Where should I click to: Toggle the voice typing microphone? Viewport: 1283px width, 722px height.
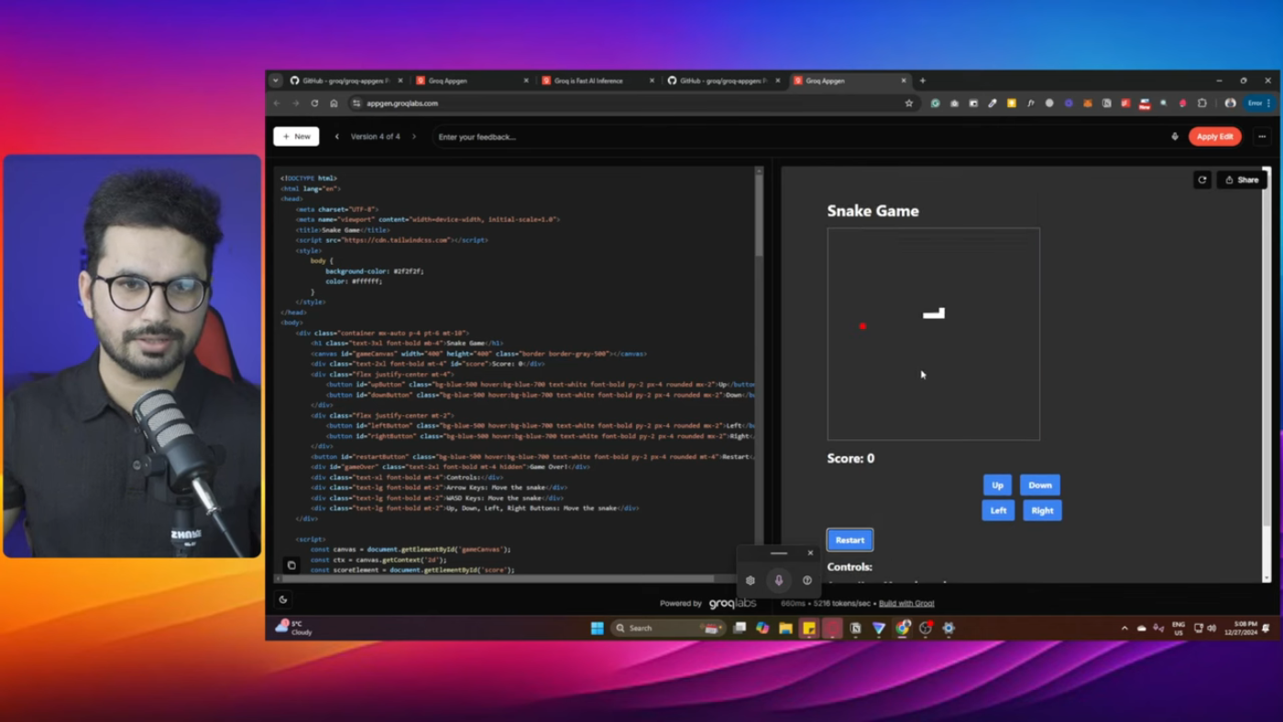[779, 580]
